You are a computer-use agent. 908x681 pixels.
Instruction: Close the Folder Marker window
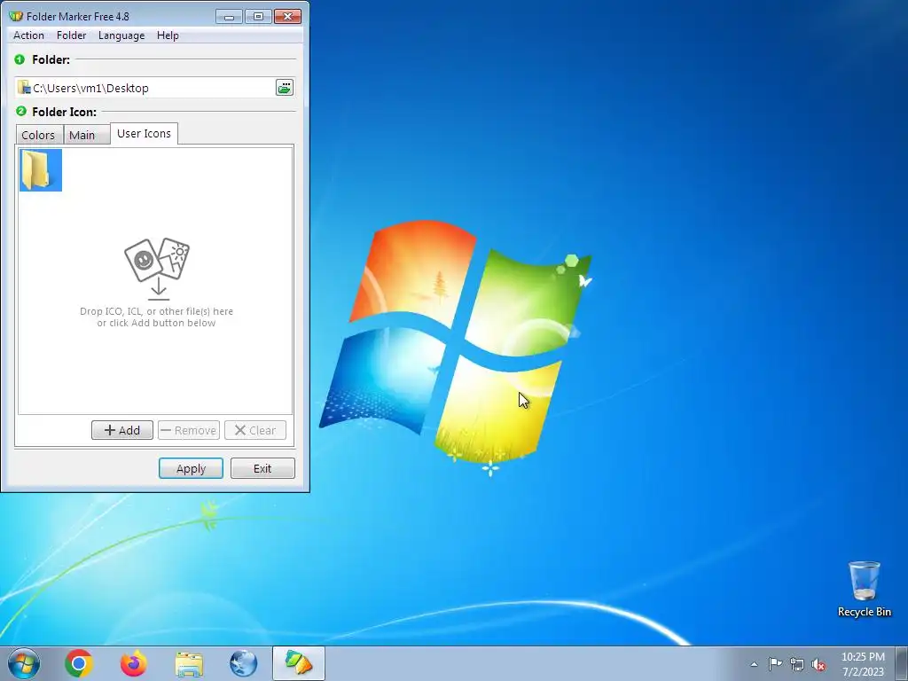pos(287,16)
